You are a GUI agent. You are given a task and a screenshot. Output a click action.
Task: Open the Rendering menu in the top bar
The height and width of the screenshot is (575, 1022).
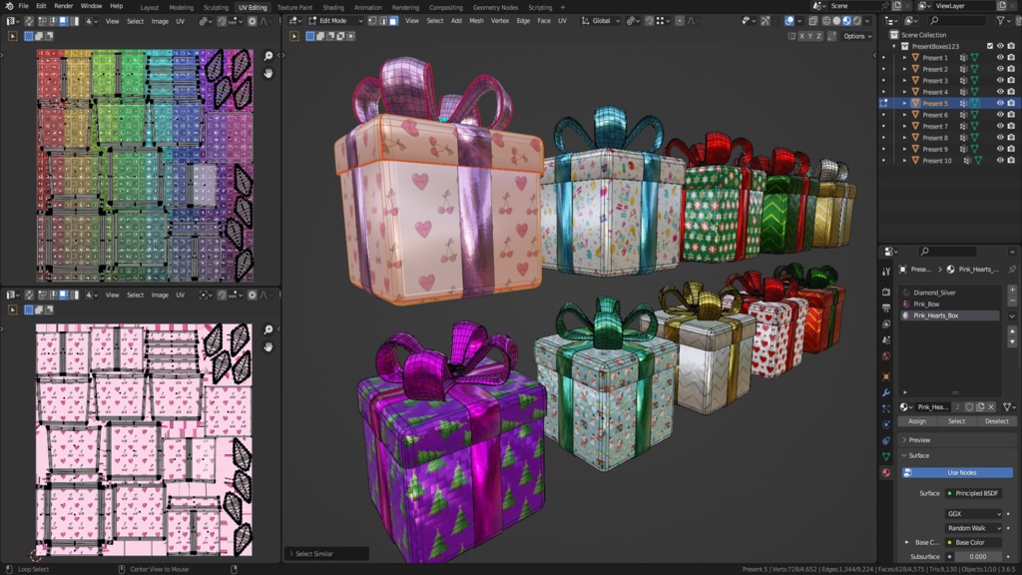(x=404, y=5)
